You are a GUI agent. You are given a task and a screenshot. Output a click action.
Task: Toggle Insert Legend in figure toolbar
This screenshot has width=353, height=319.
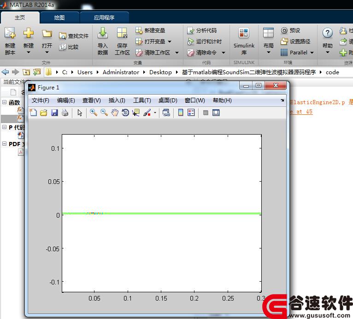coord(191,112)
